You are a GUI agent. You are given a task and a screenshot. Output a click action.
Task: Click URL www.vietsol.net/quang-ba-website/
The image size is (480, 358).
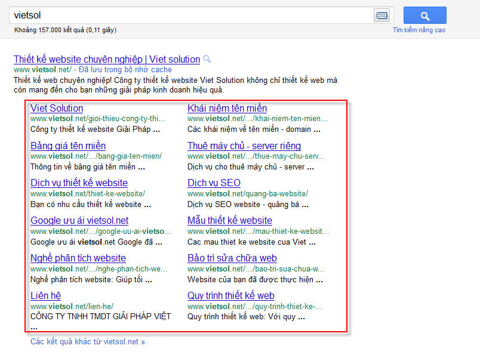tap(248, 194)
